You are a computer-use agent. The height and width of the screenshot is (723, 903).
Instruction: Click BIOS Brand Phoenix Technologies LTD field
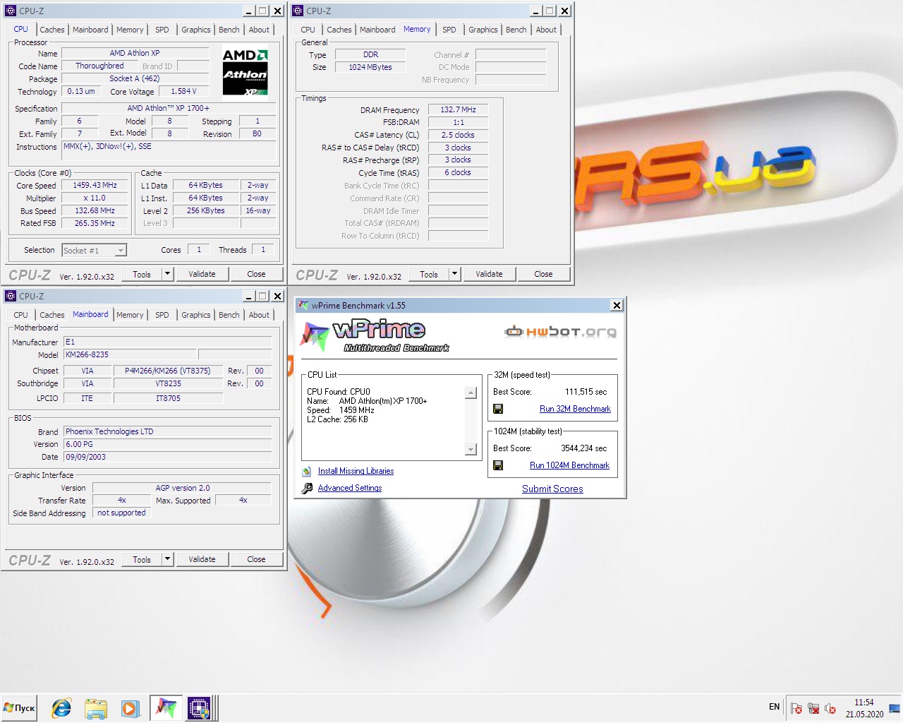167,431
